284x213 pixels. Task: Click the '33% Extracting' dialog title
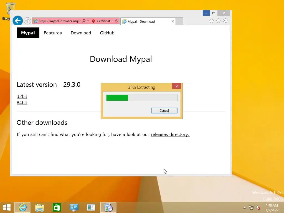coord(142,87)
